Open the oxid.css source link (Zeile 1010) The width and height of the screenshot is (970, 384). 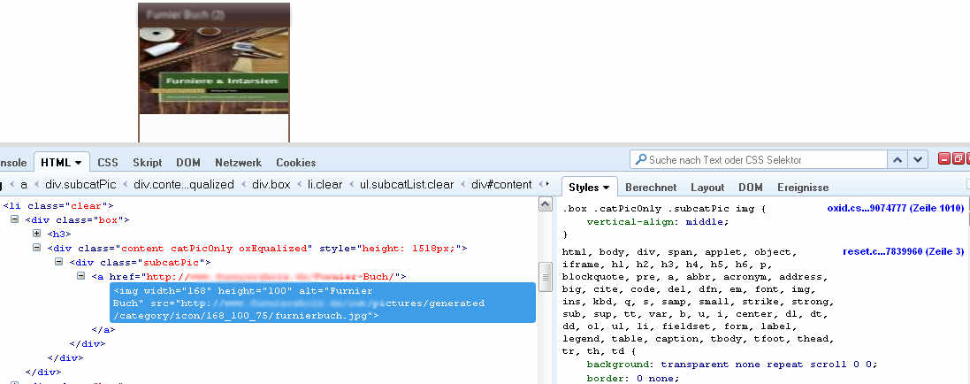coord(894,209)
